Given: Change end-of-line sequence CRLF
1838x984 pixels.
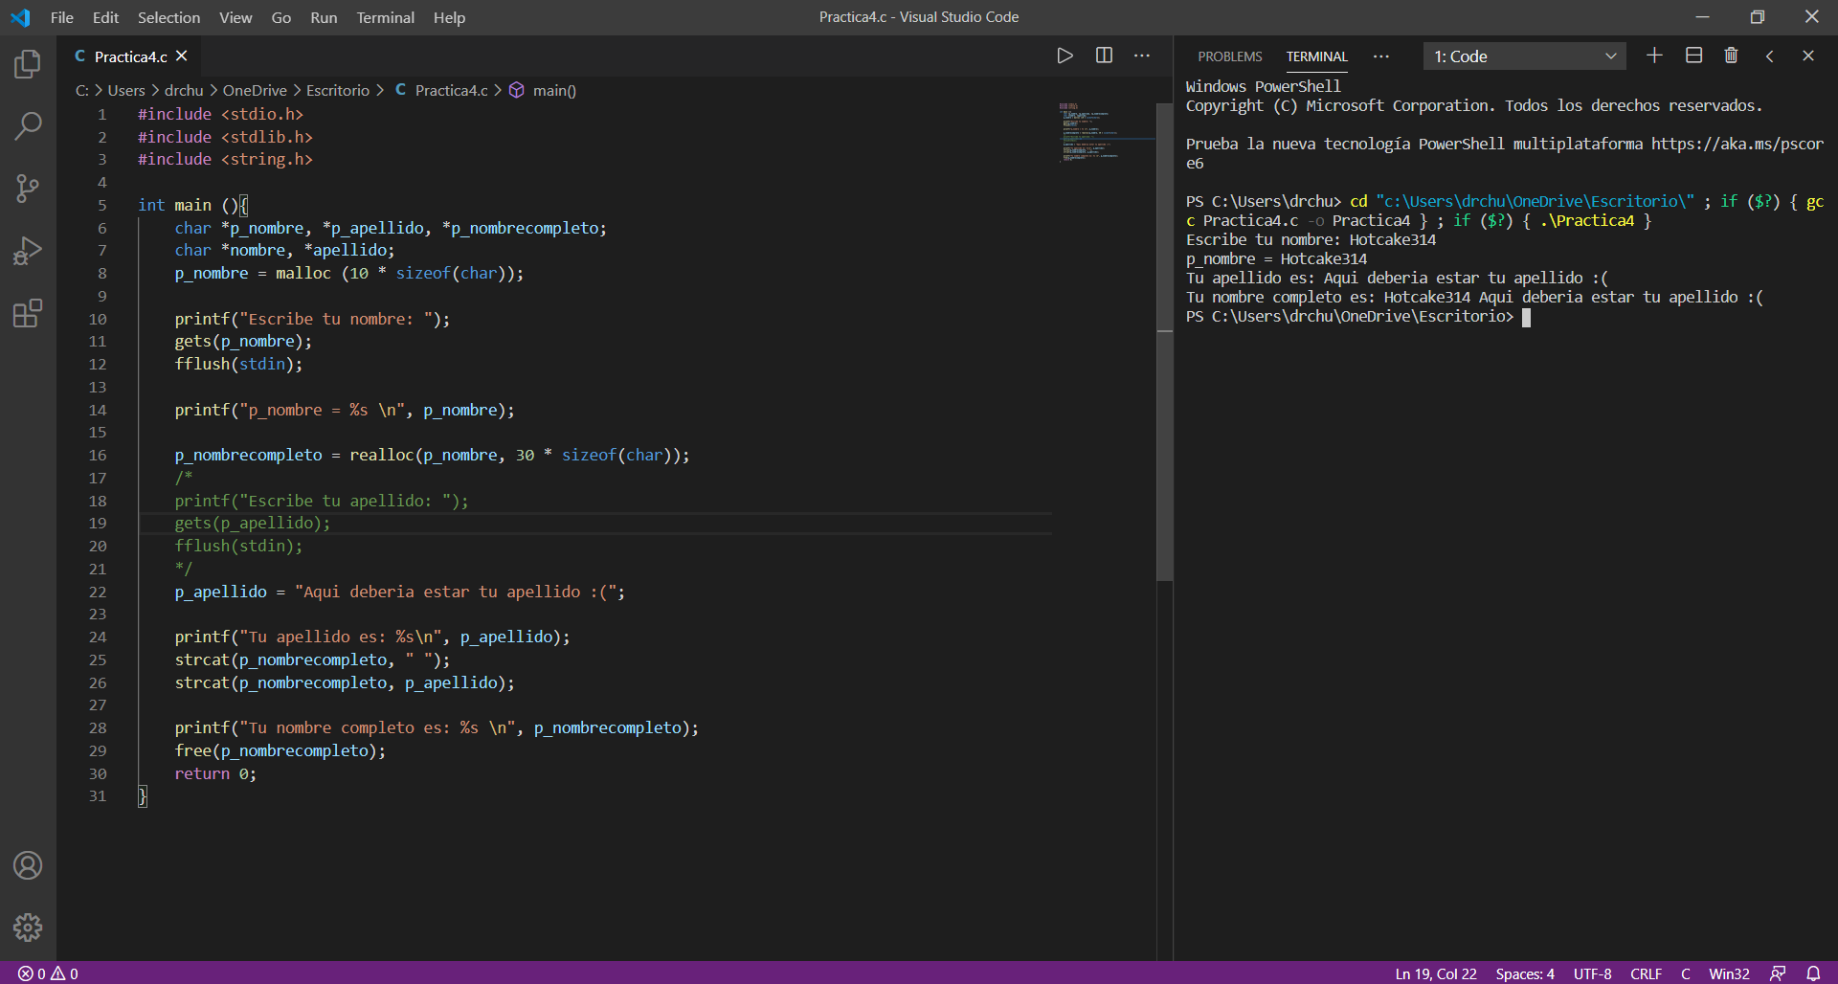Looking at the screenshot, I should pos(1646,973).
